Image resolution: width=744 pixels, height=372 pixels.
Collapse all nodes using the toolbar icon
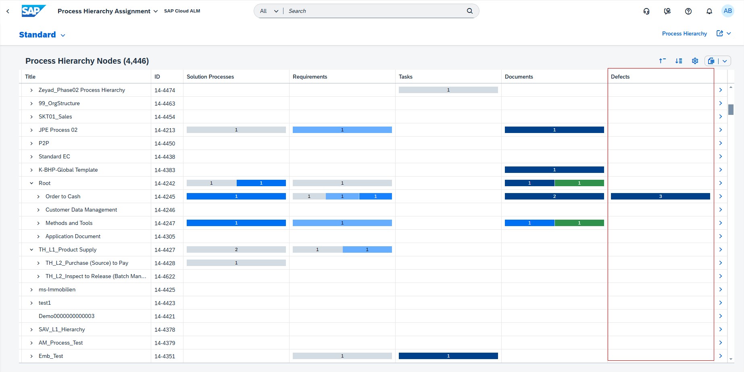click(x=662, y=61)
